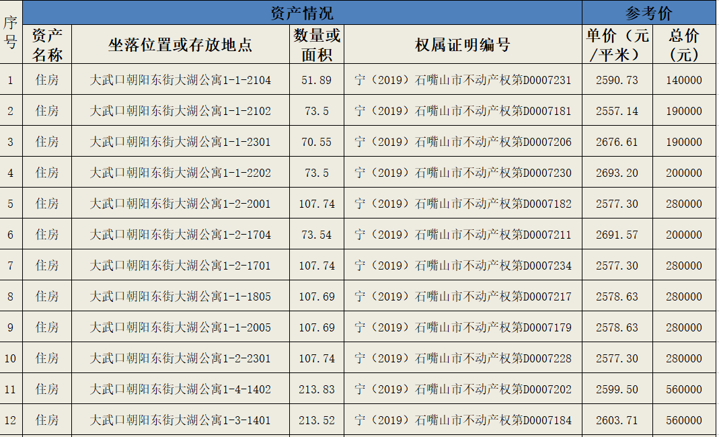Click the area value 213.52
The image size is (719, 437).
(316, 420)
